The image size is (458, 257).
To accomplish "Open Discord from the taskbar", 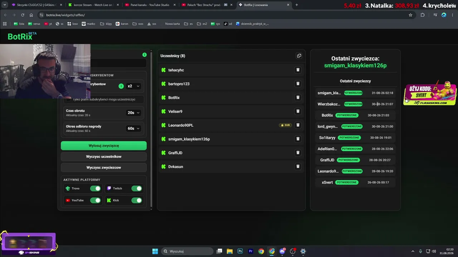I will click(x=283, y=251).
